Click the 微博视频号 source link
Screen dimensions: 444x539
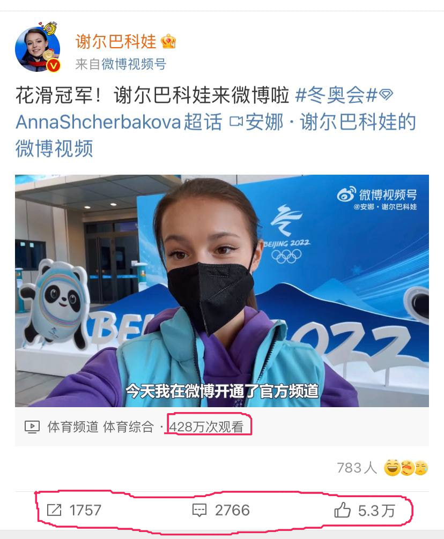pyautogui.click(x=134, y=64)
